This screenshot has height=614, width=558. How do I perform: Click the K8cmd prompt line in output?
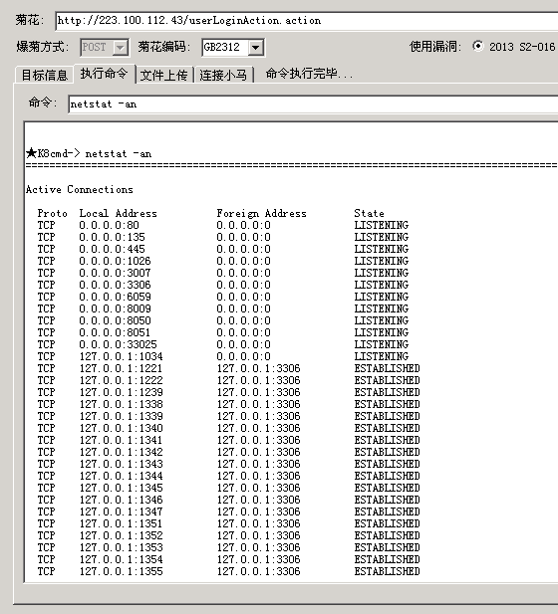(89, 153)
